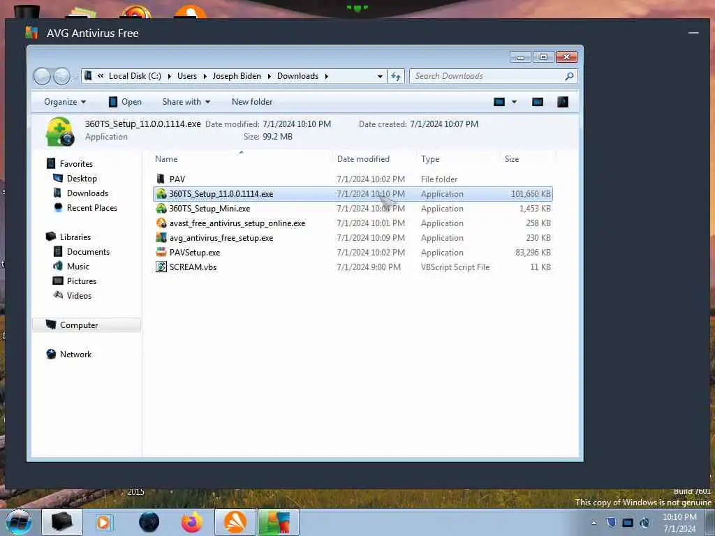This screenshot has width=715, height=536.
Task: Click the 360TS_Setup_Mini.exe file icon
Action: [x=161, y=208]
